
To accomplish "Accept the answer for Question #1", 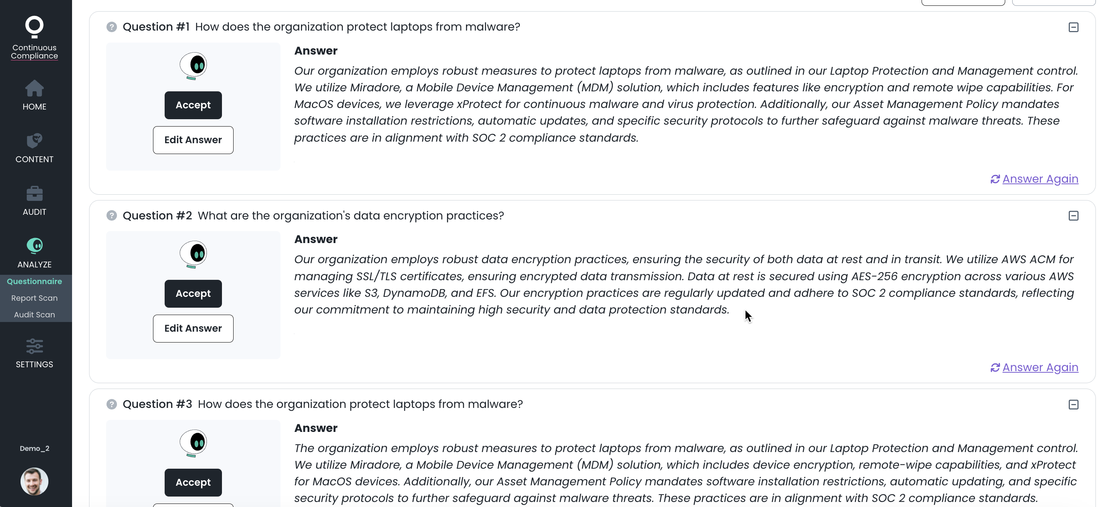I will coord(193,105).
